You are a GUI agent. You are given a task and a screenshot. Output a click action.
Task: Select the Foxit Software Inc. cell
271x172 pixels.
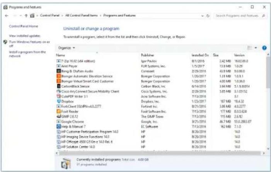tap(153, 111)
